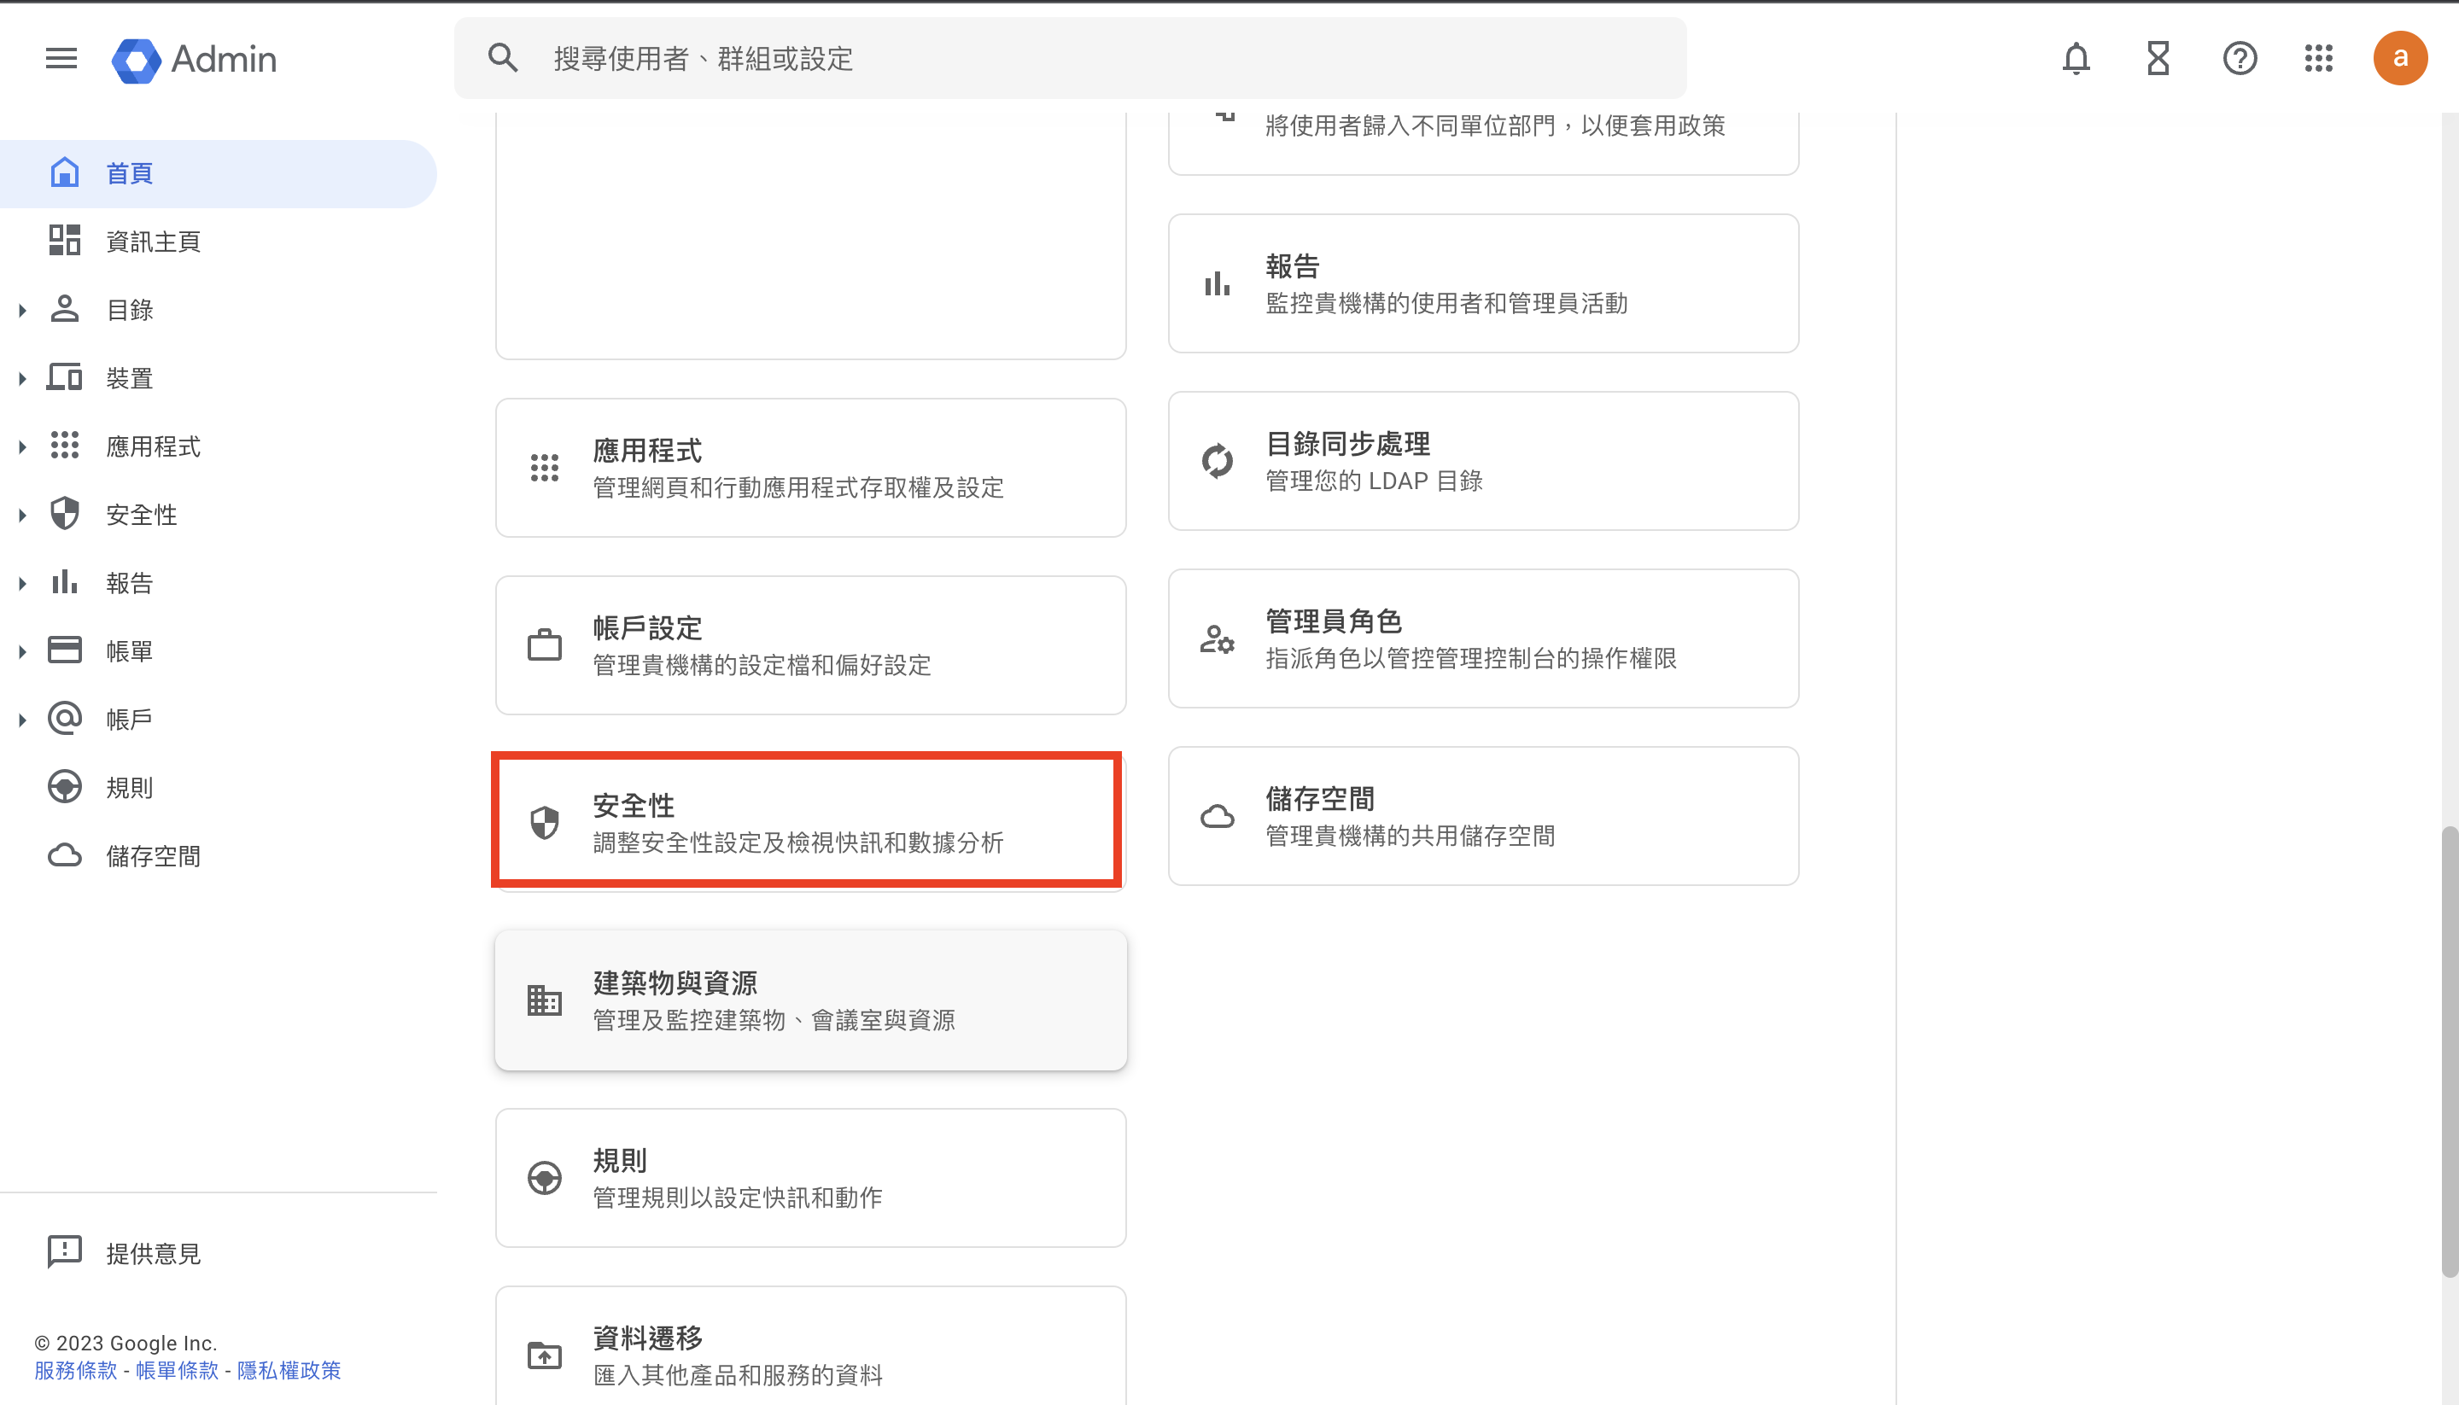This screenshot has height=1405, width=2459.
Task: Open the help question mark icon
Action: 2239,59
